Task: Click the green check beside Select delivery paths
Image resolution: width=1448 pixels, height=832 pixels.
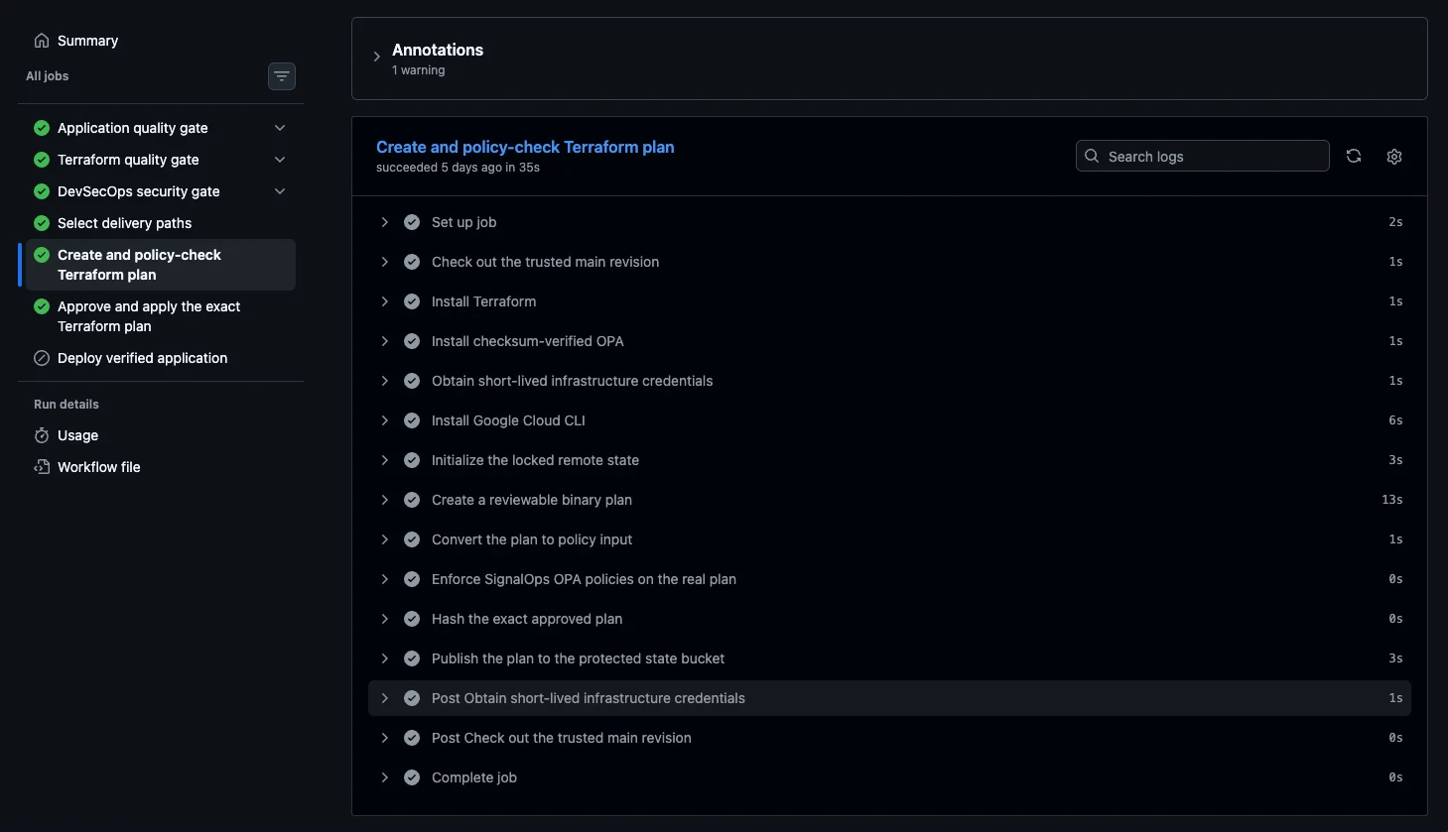Action: tap(42, 223)
